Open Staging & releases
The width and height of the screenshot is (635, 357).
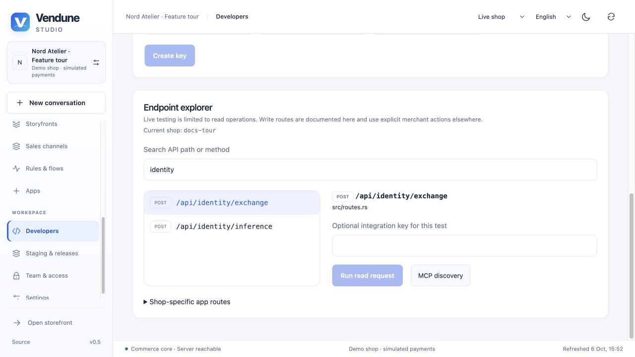tap(53, 253)
